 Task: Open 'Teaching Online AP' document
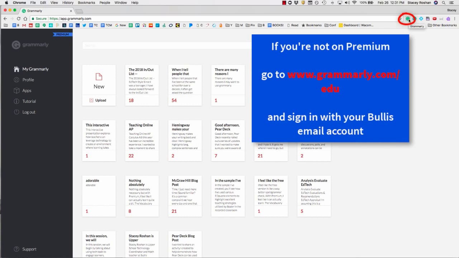click(x=142, y=141)
